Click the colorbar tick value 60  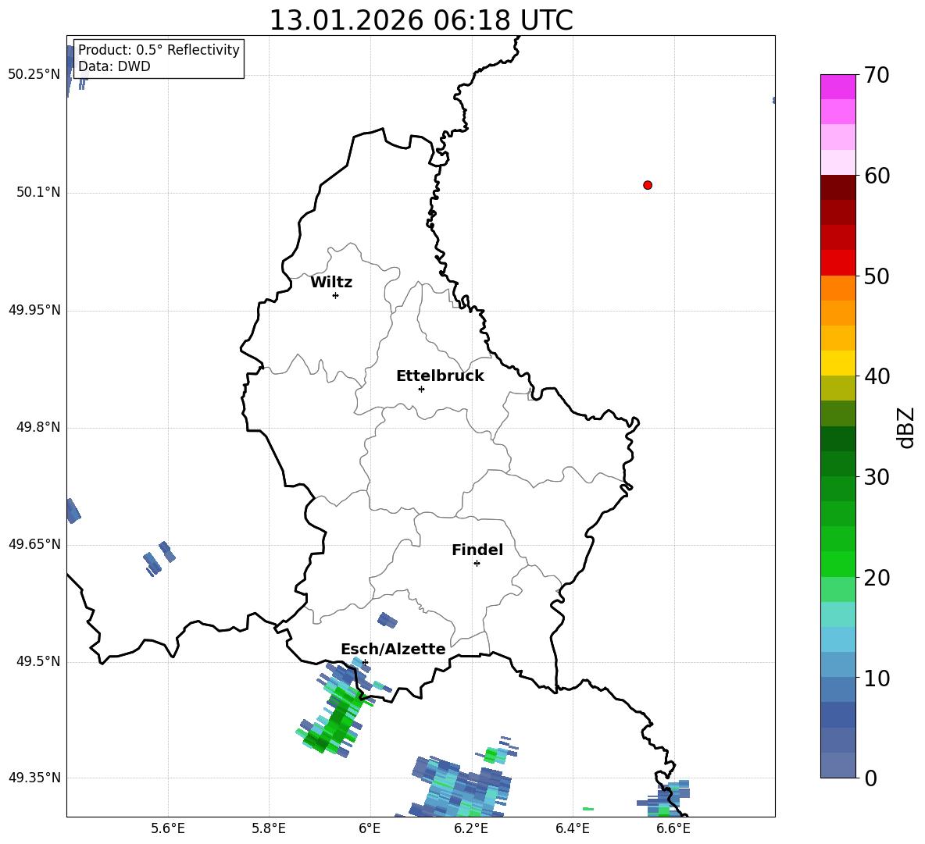point(876,176)
